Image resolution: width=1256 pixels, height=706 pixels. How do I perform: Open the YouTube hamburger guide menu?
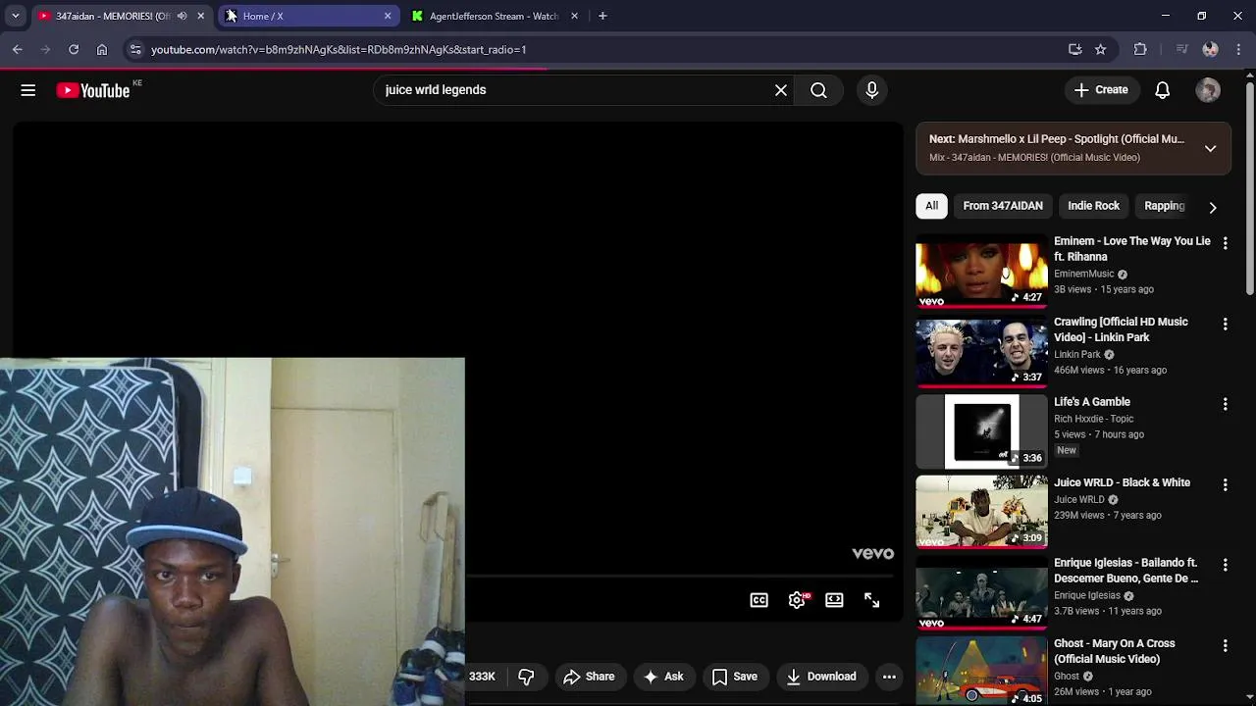28,90
